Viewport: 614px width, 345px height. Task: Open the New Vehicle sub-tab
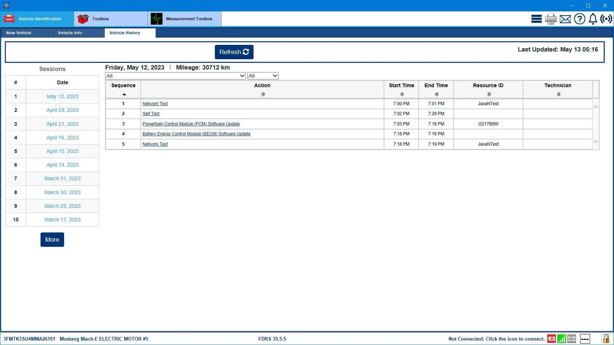[x=27, y=33]
